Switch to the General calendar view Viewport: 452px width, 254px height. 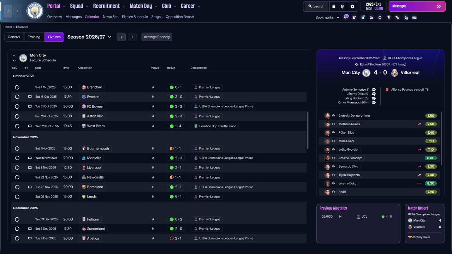(14, 37)
